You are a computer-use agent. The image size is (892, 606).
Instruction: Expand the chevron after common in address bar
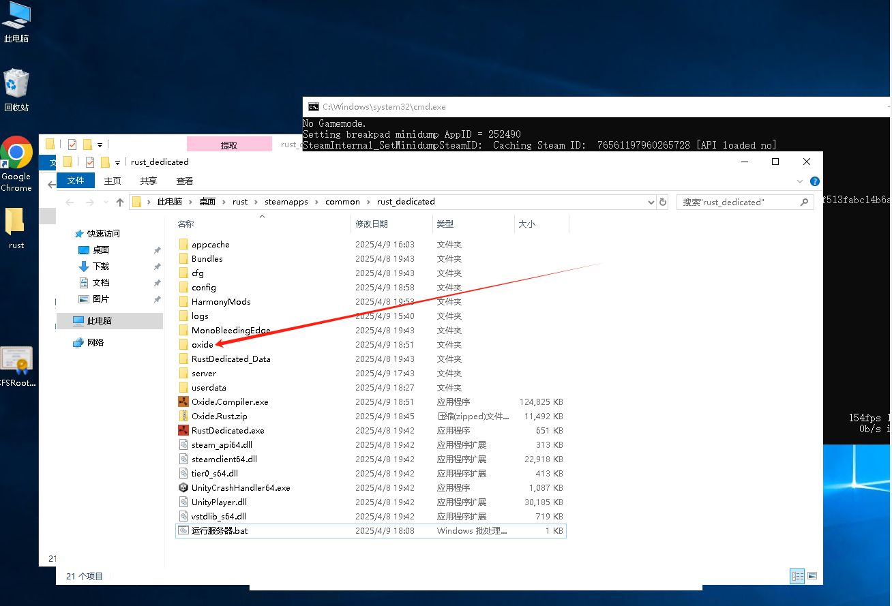368,202
